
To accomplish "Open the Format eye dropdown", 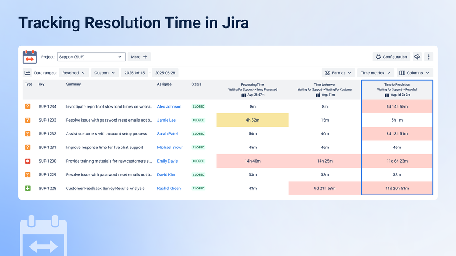I will (338, 73).
